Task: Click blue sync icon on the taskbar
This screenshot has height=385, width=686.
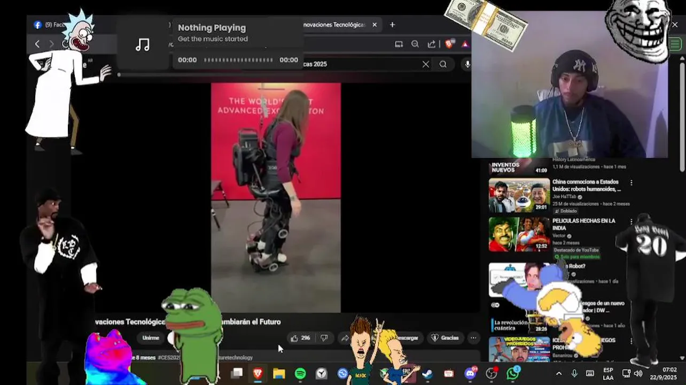Action: [x=343, y=373]
